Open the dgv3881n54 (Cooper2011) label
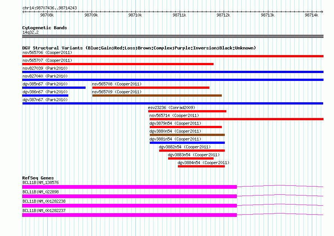The image size is (334, 236). pos(175,139)
